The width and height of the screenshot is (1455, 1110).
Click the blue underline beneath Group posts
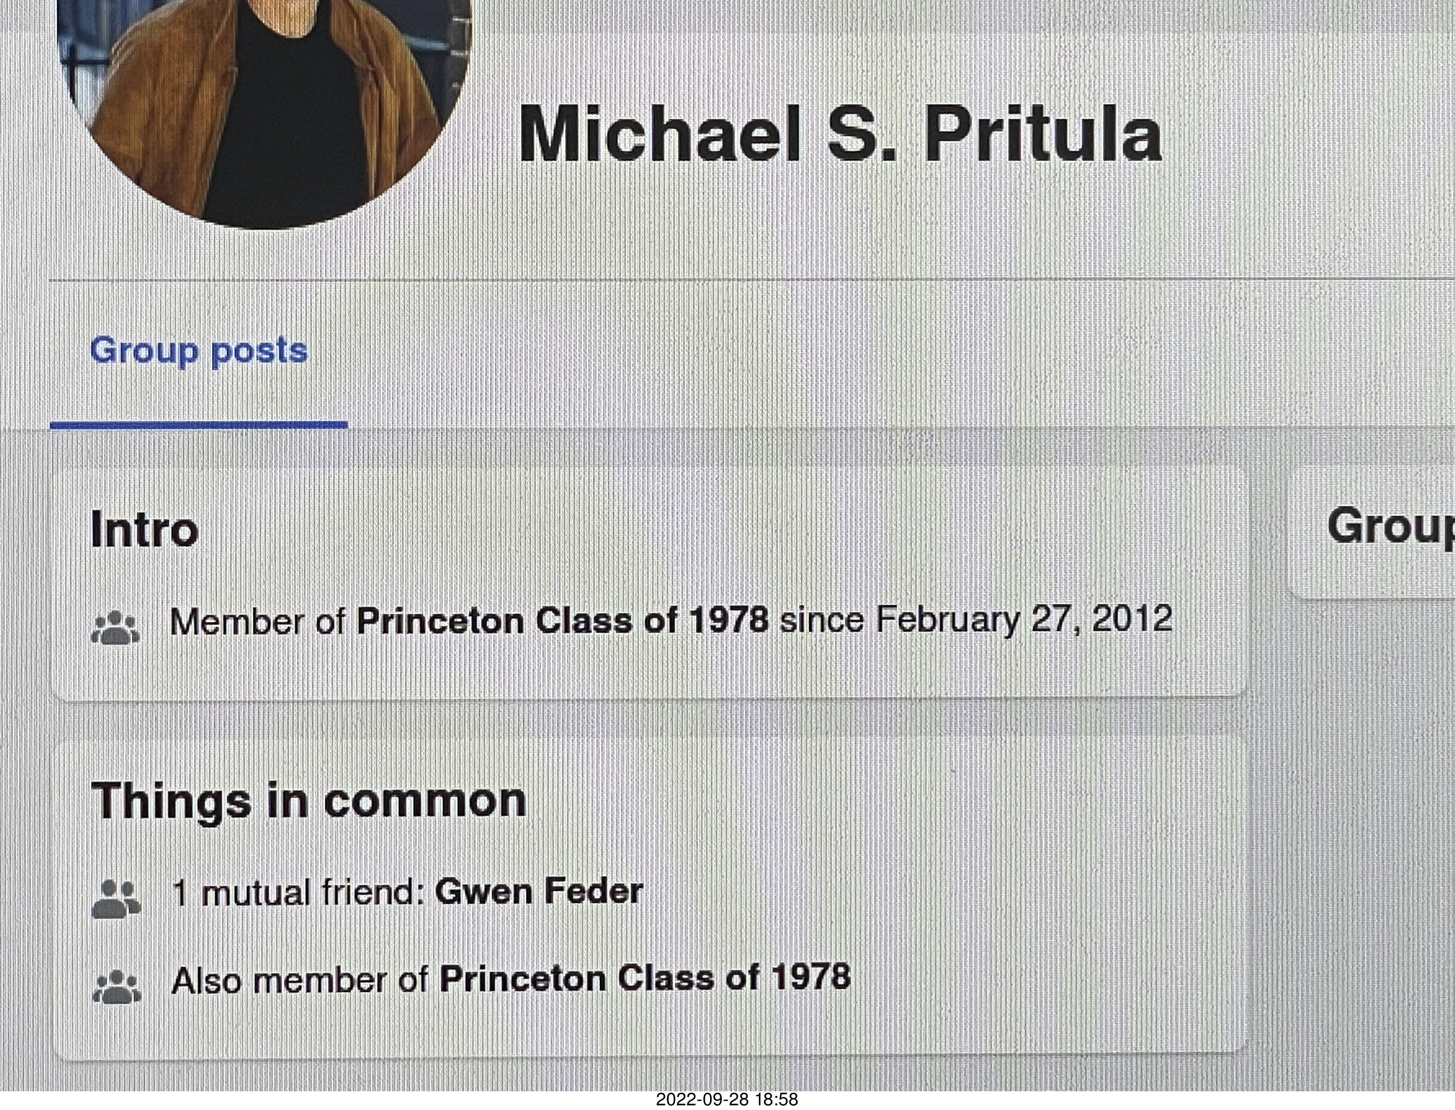pos(199,426)
